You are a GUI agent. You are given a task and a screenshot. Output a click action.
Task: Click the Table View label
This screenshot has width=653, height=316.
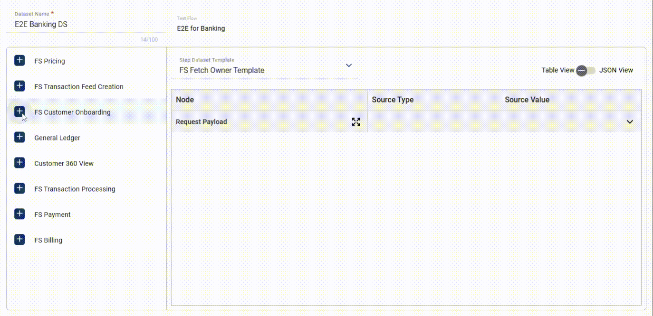(x=557, y=70)
